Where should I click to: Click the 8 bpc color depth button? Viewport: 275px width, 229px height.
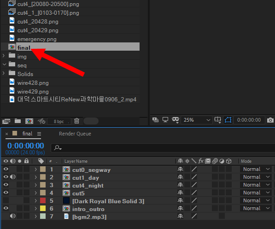coord(59,121)
